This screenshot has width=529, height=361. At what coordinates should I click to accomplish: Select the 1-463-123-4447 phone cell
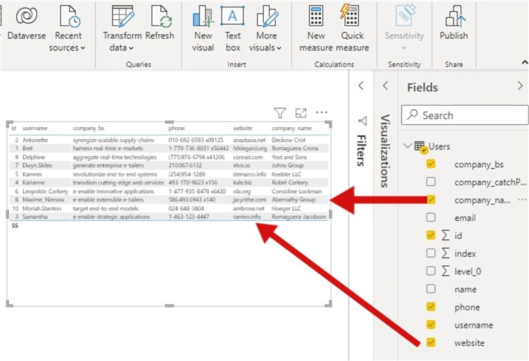(189, 217)
